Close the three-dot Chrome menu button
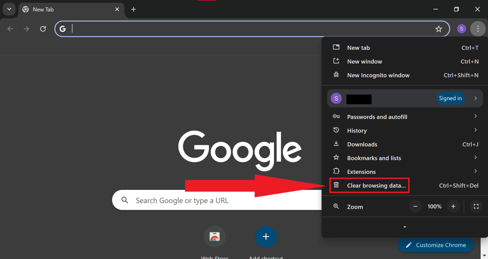 click(x=478, y=29)
